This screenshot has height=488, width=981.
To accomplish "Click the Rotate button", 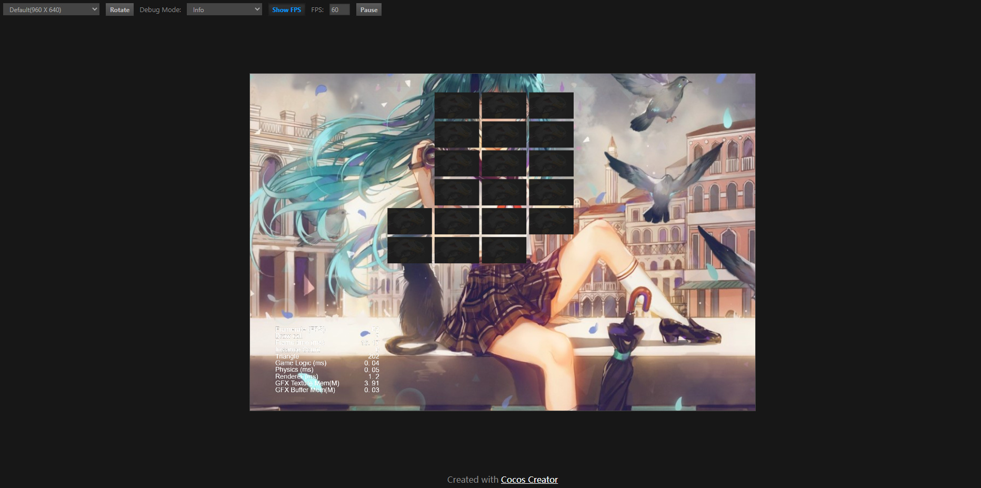I will pyautogui.click(x=119, y=9).
